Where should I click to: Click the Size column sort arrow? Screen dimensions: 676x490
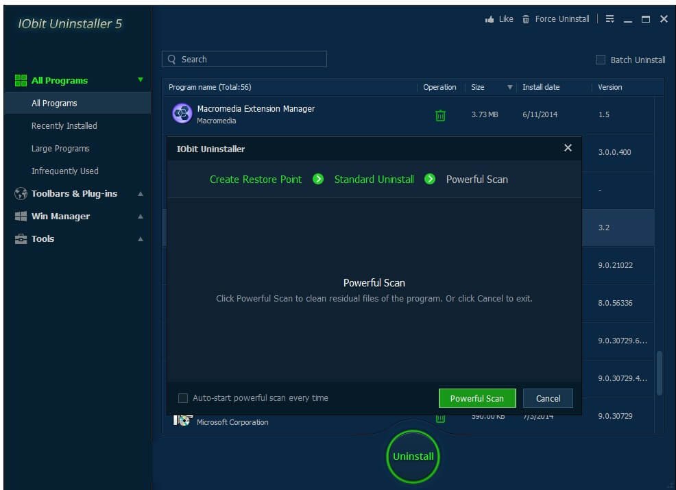(509, 87)
